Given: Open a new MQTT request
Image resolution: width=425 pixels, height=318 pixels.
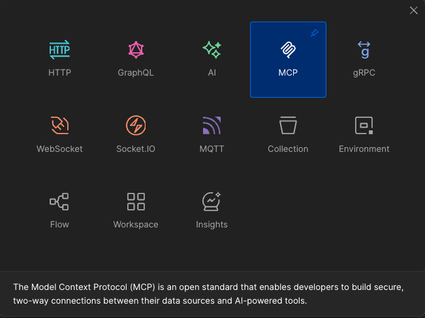Looking at the screenshot, I should pos(212,126).
